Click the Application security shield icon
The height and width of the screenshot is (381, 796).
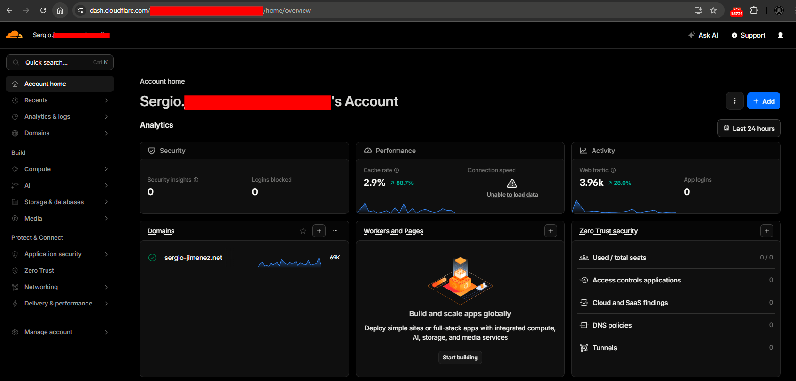pyautogui.click(x=15, y=254)
